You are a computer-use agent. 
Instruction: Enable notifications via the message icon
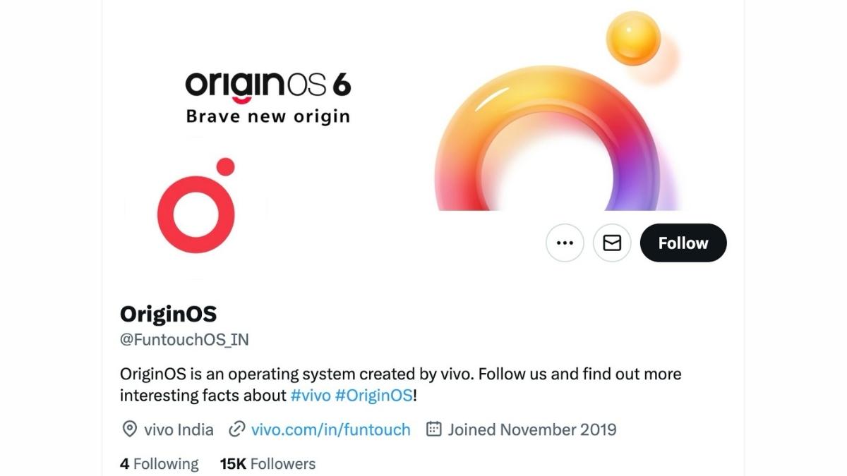click(x=611, y=243)
